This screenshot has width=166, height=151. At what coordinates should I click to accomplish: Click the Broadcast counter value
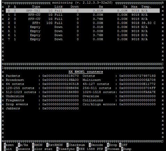[61, 80]
